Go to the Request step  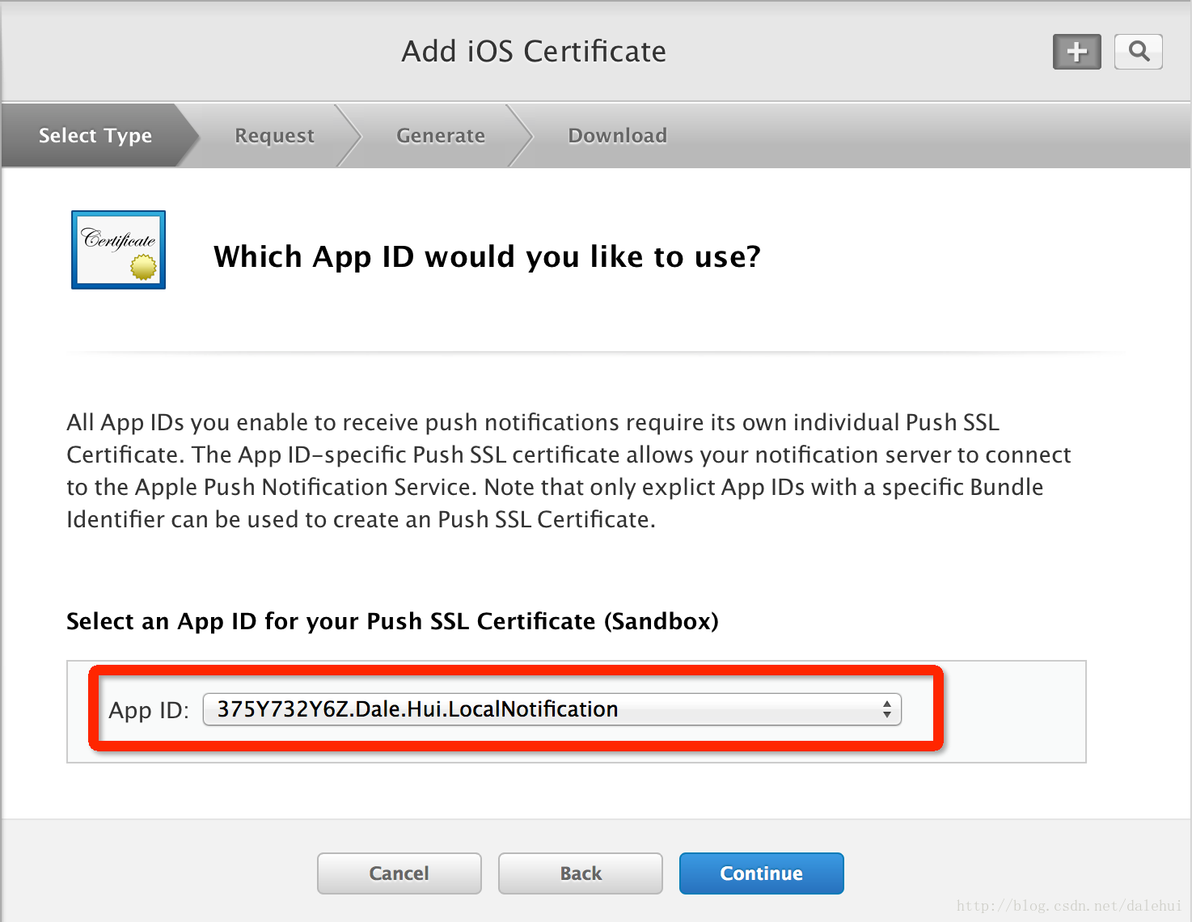tap(274, 135)
